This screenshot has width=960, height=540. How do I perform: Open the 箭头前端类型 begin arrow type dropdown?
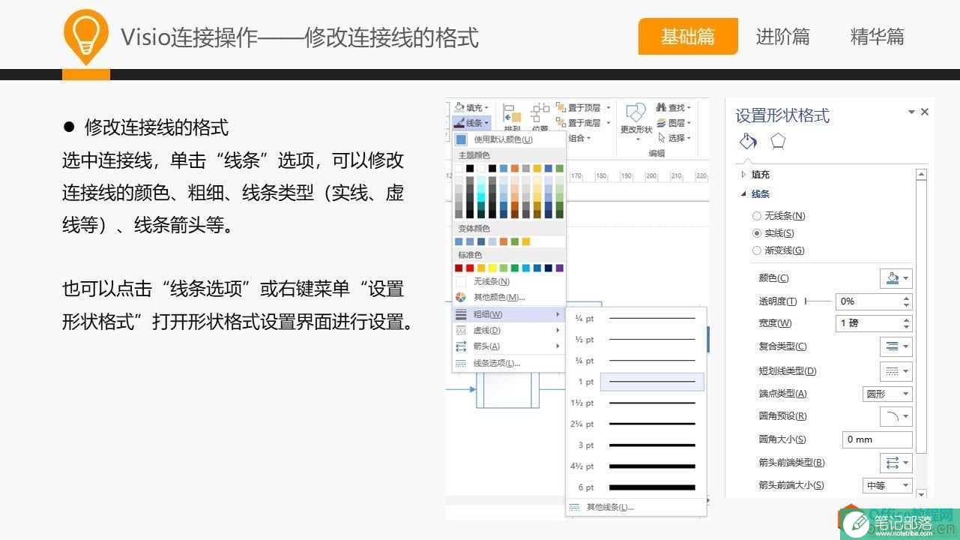click(x=896, y=463)
